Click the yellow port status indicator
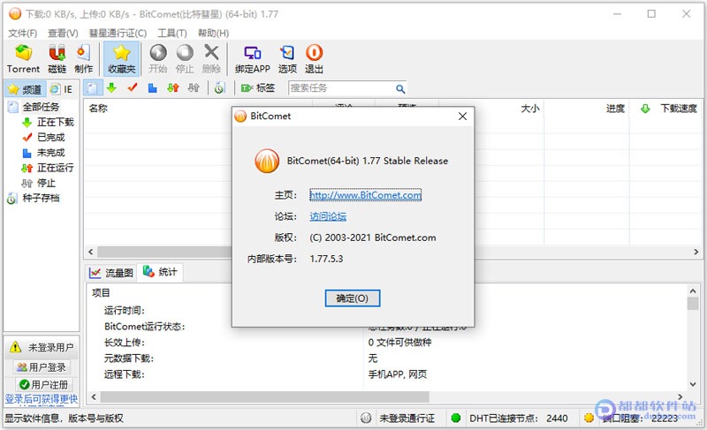This screenshot has width=707, height=430. (x=589, y=418)
